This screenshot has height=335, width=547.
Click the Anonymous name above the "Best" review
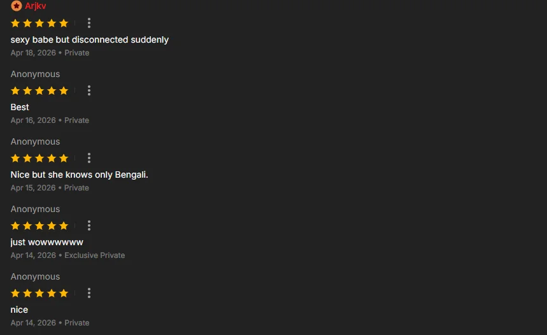coord(35,74)
